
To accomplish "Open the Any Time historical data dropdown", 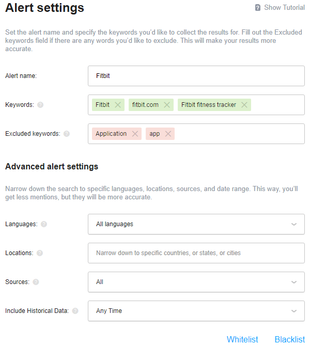I will (x=196, y=311).
